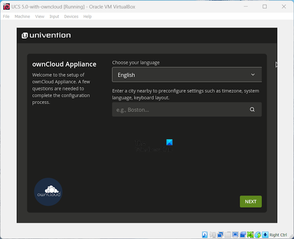The width and height of the screenshot is (294, 239).
Task: Click the green NEXT button
Action: pyautogui.click(x=251, y=202)
